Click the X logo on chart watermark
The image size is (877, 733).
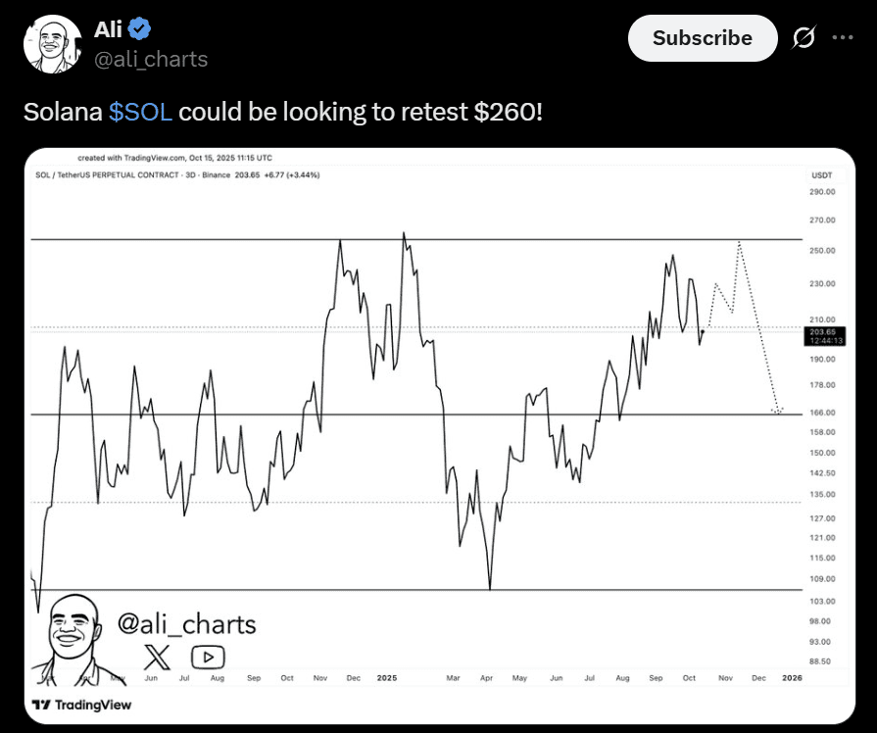click(x=157, y=656)
